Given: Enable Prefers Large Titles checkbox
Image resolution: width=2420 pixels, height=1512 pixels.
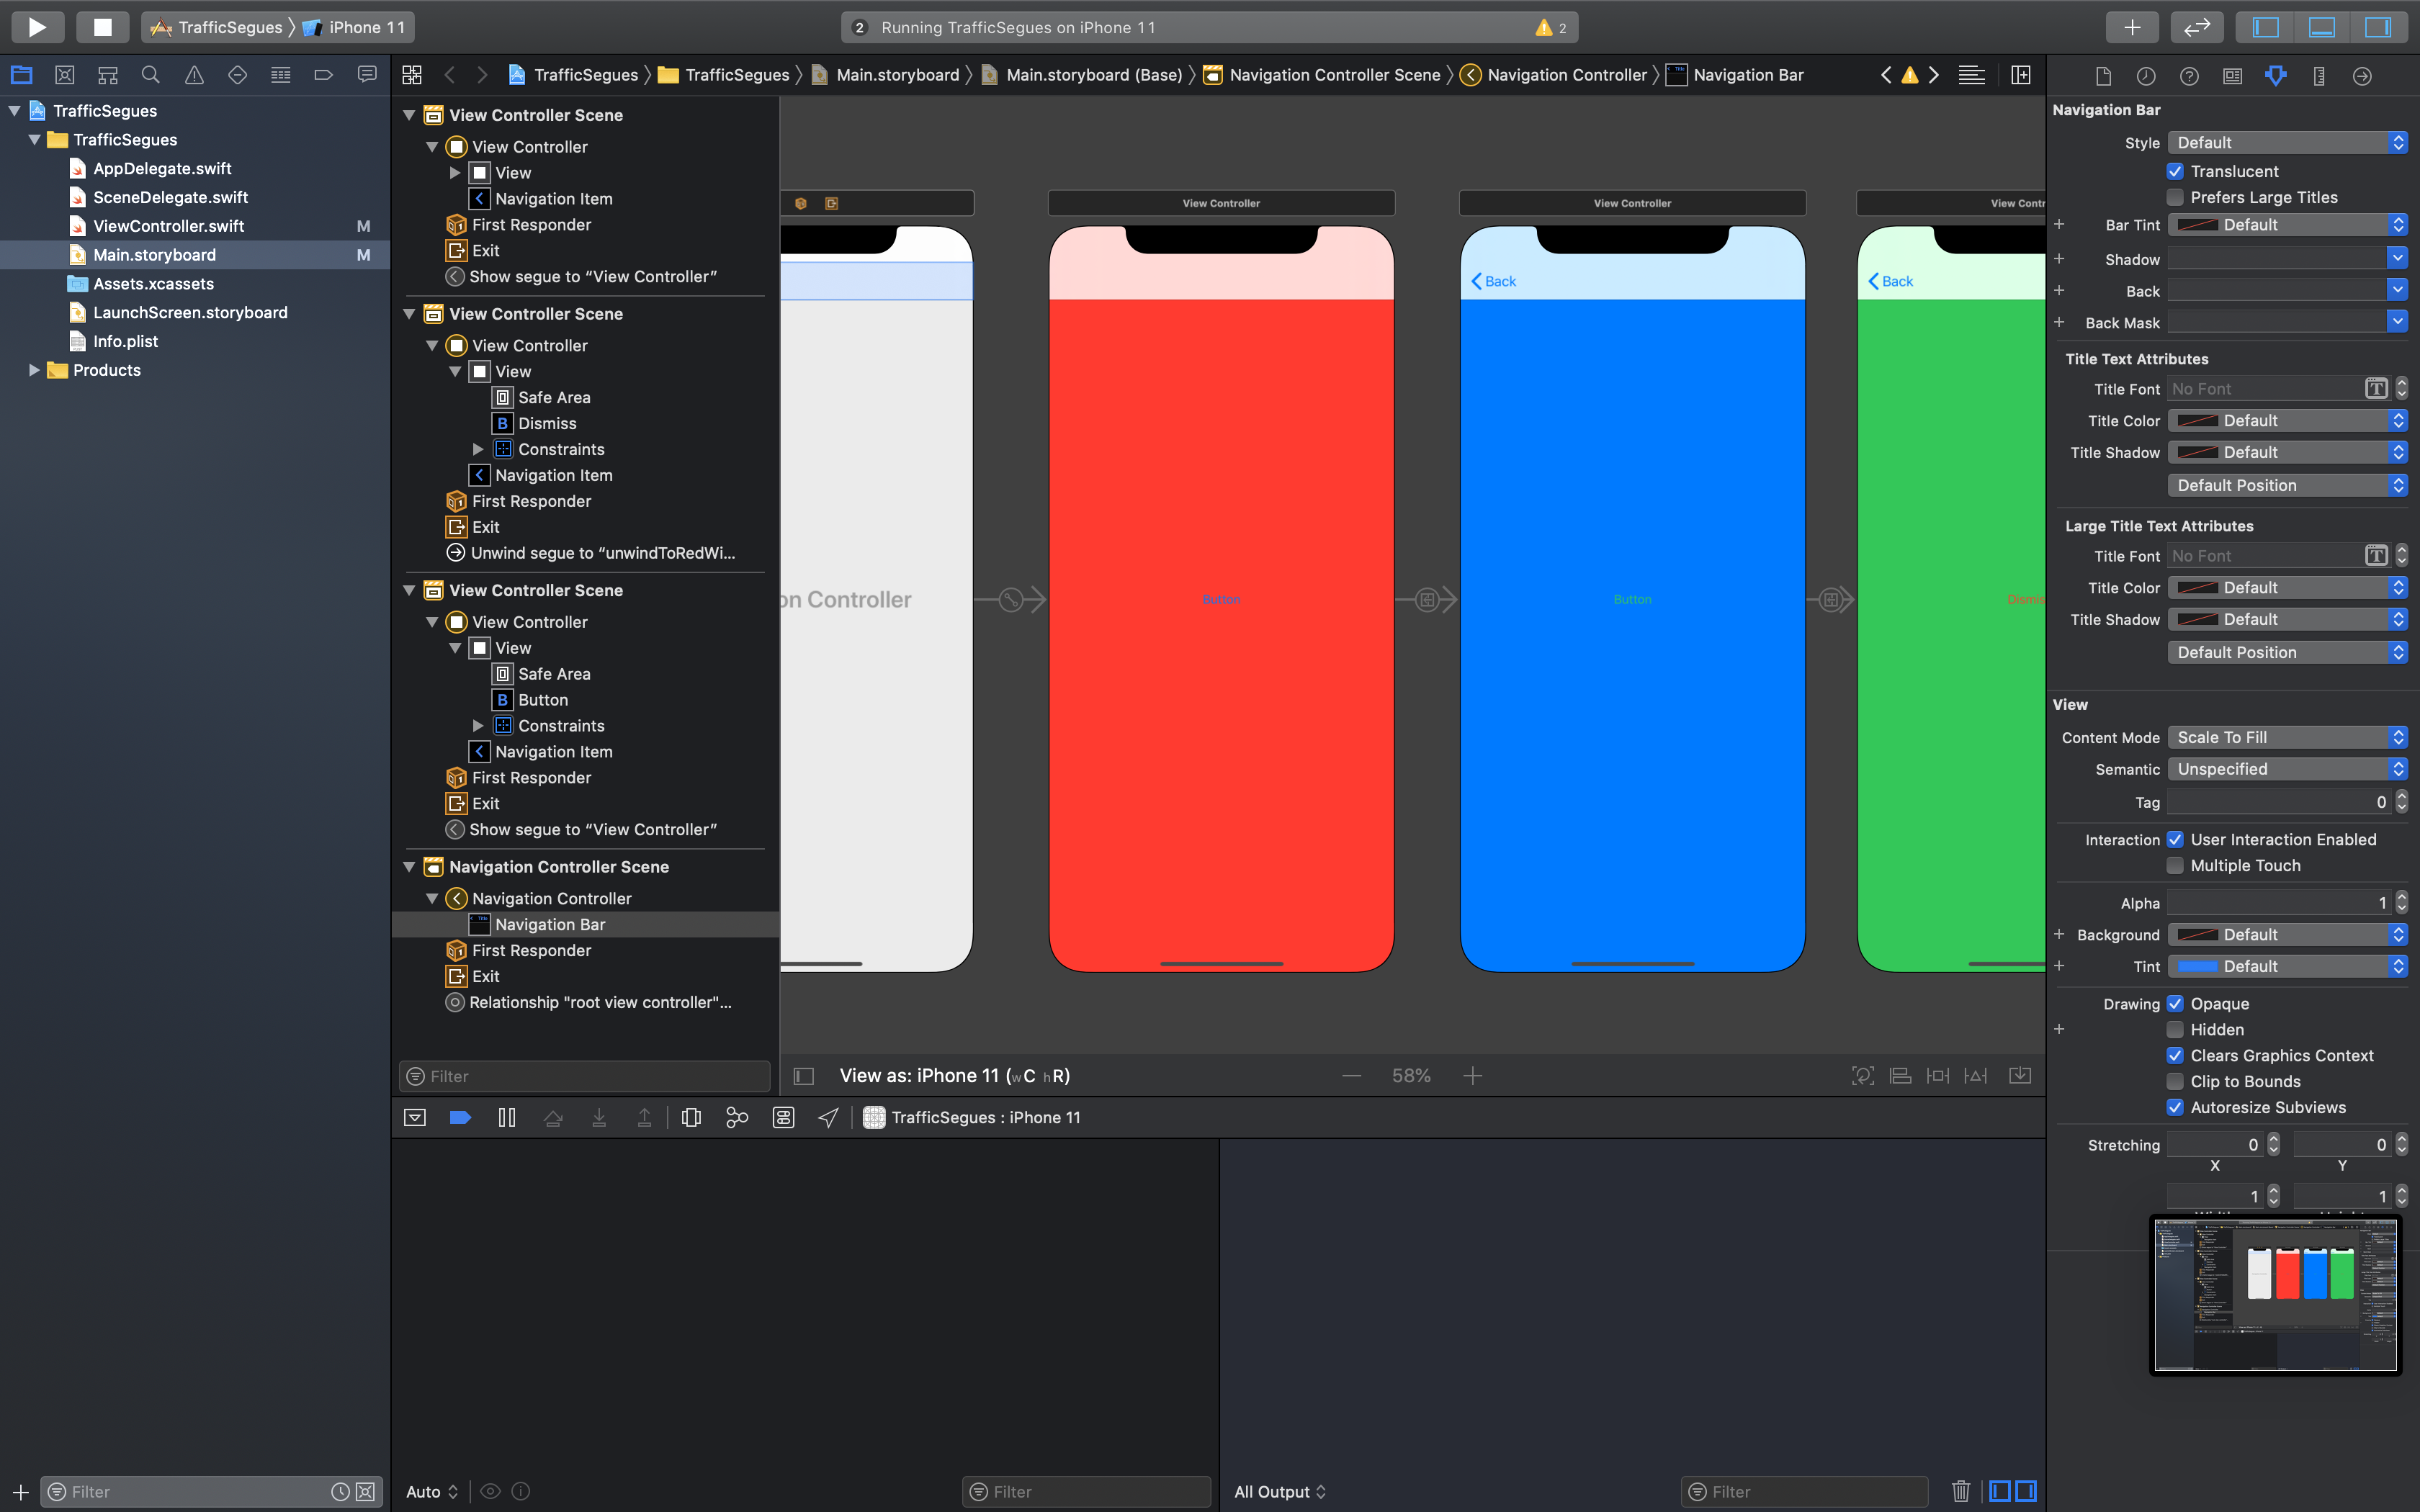Looking at the screenshot, I should (x=2175, y=197).
